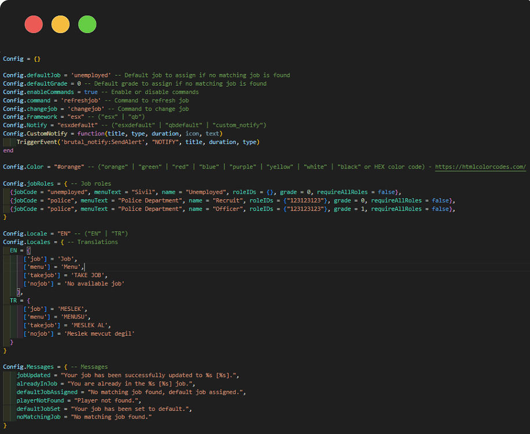Click the green maximize button
This screenshot has height=434, width=530.
(87, 24)
